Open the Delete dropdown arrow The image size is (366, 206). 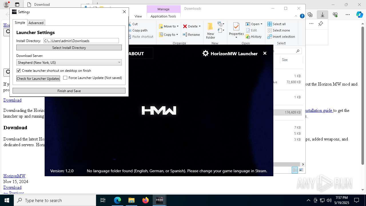[x=200, y=26]
